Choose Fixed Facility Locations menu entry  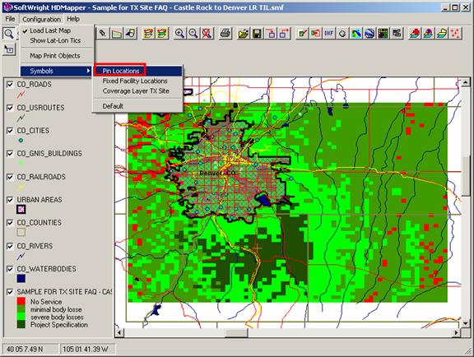[x=135, y=81]
